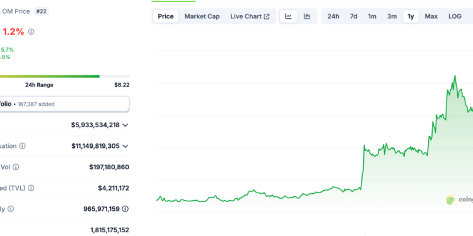Click the info icon beside valuation label

coord(22,146)
